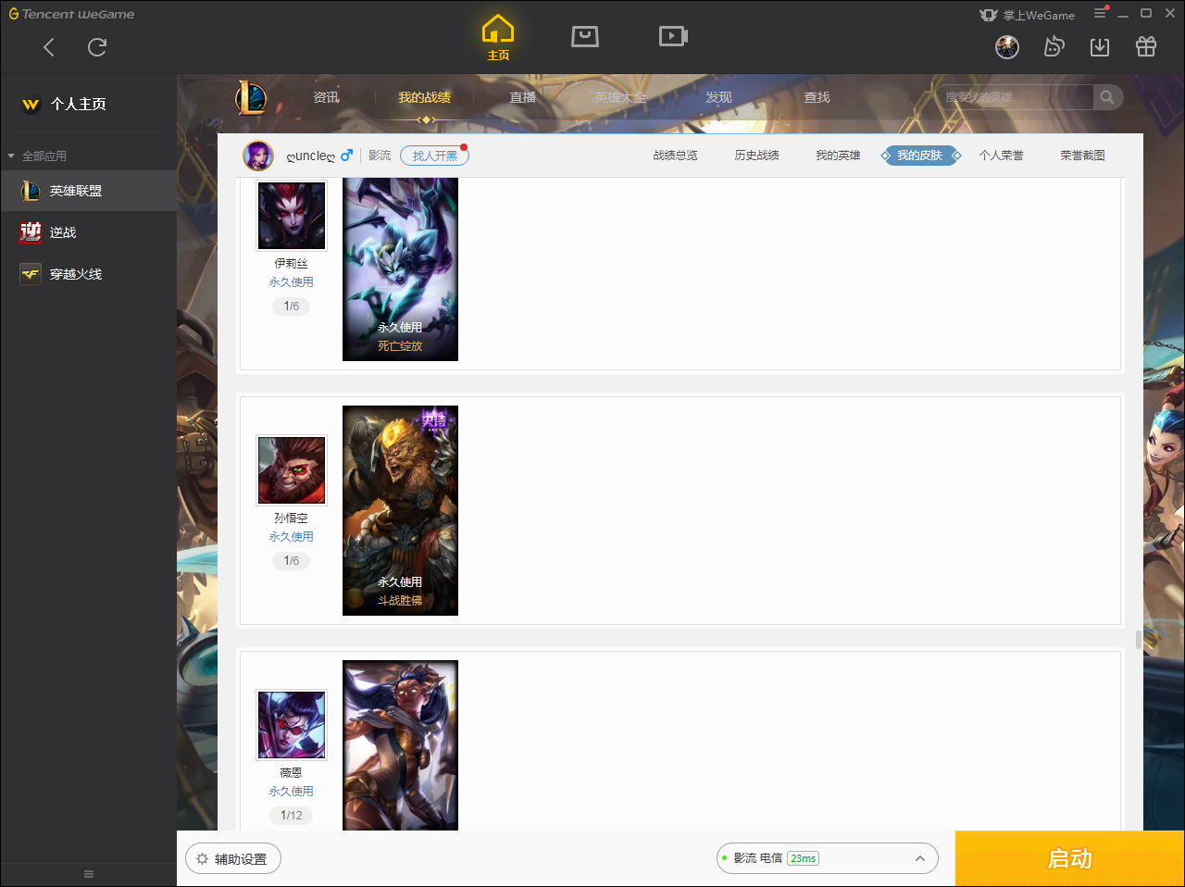This screenshot has width=1185, height=887.
Task: Click the 伊莉丝 champion portrait
Action: point(292,215)
